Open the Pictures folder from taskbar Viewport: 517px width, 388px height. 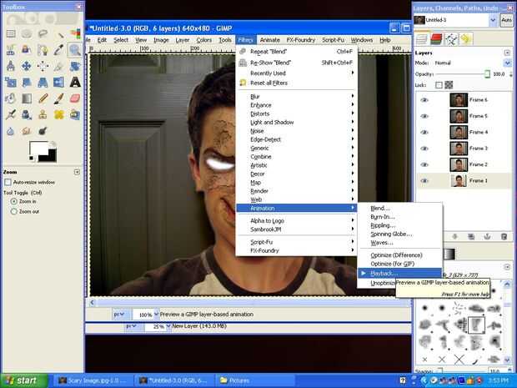254,380
